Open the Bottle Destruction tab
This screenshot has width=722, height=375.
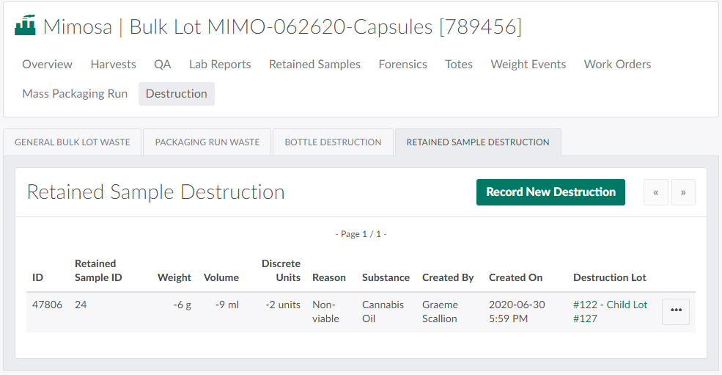coord(333,142)
